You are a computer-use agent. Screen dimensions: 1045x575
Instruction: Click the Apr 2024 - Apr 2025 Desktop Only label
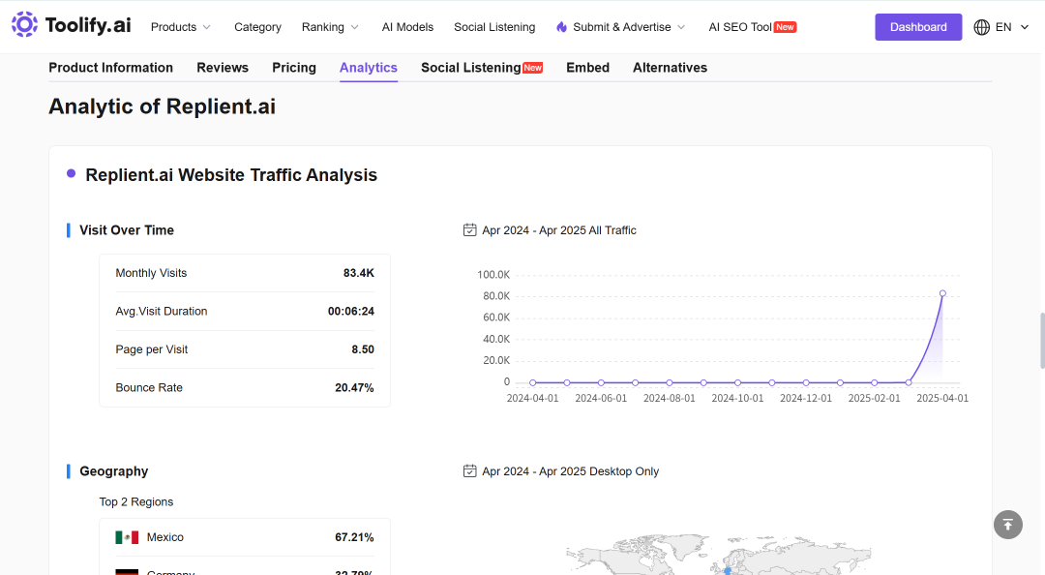pyautogui.click(x=571, y=471)
